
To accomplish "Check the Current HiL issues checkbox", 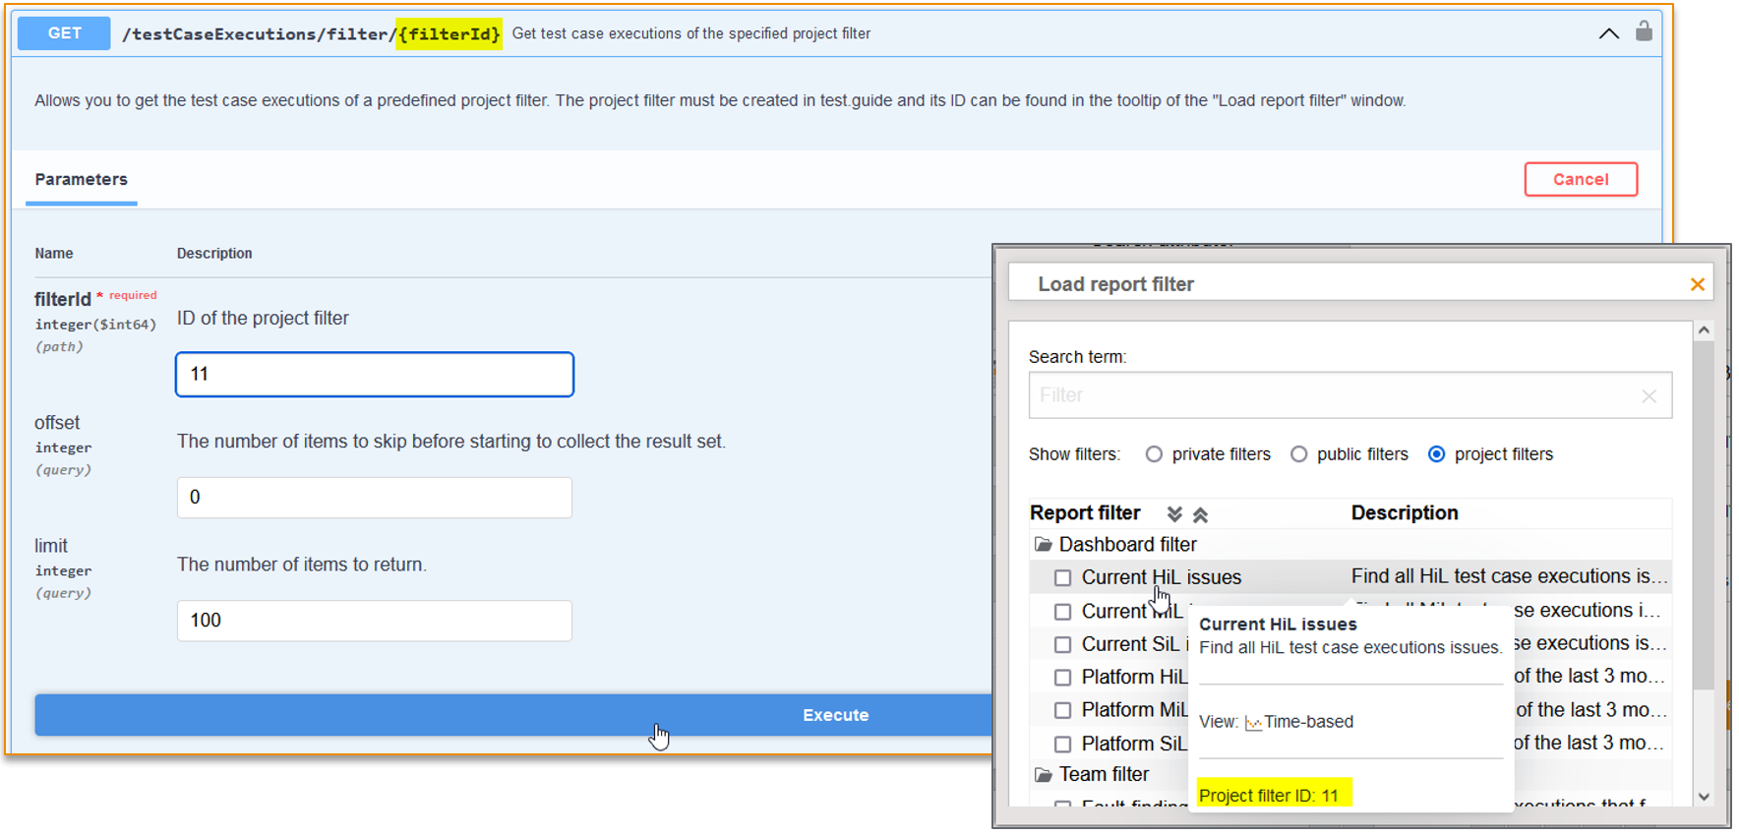I will 1062,578.
